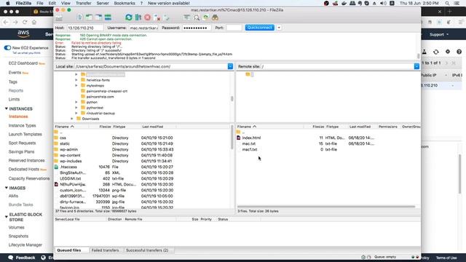Image resolution: width=466 pixels, height=262 pixels.
Task: Expand mytestrepo folder in local tree
Action: [x=76, y=86]
